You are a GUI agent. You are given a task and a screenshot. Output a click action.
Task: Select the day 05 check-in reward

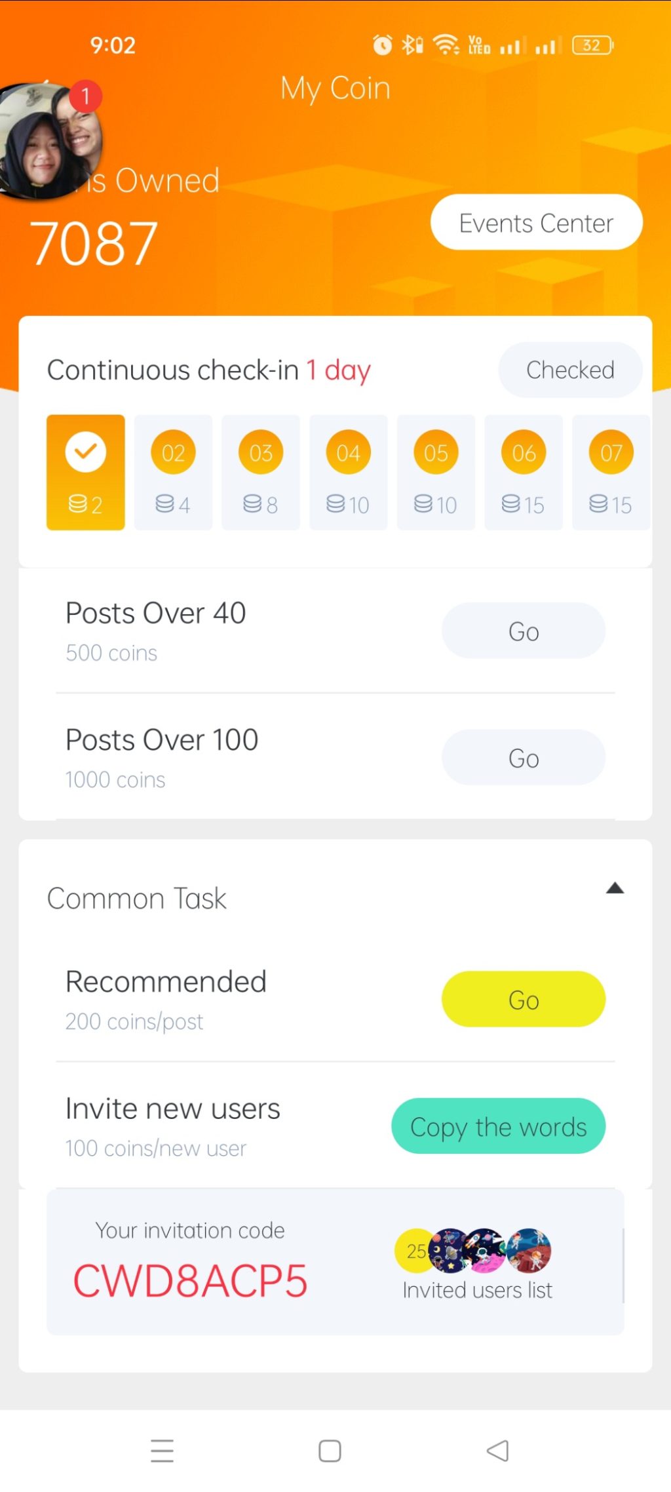click(x=436, y=472)
